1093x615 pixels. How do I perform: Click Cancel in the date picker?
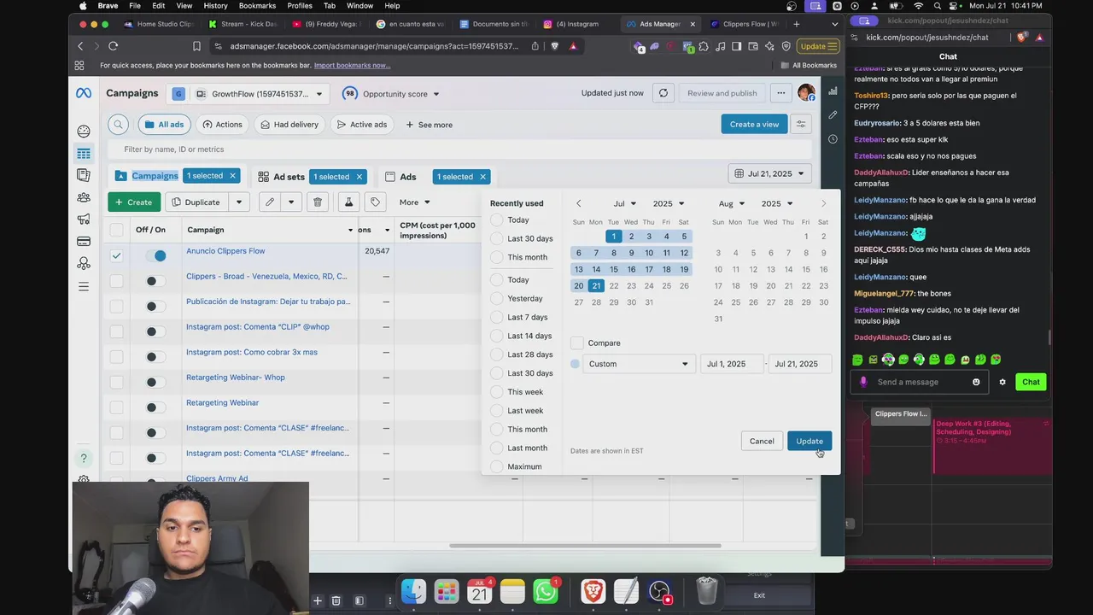click(x=762, y=441)
